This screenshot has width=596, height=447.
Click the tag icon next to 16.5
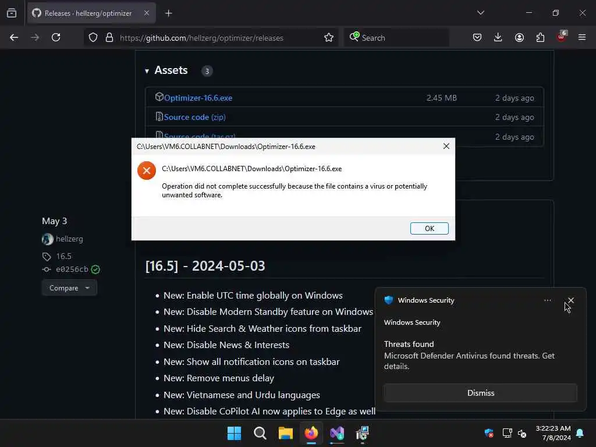pyautogui.click(x=47, y=257)
